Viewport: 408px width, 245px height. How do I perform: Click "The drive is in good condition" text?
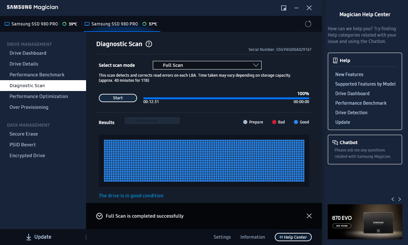(x=131, y=196)
